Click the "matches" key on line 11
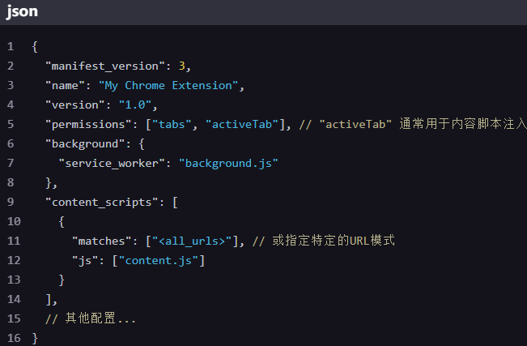The width and height of the screenshot is (527, 346). [101, 241]
